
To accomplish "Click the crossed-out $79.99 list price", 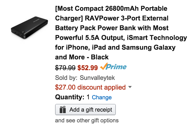I will (65, 68).
